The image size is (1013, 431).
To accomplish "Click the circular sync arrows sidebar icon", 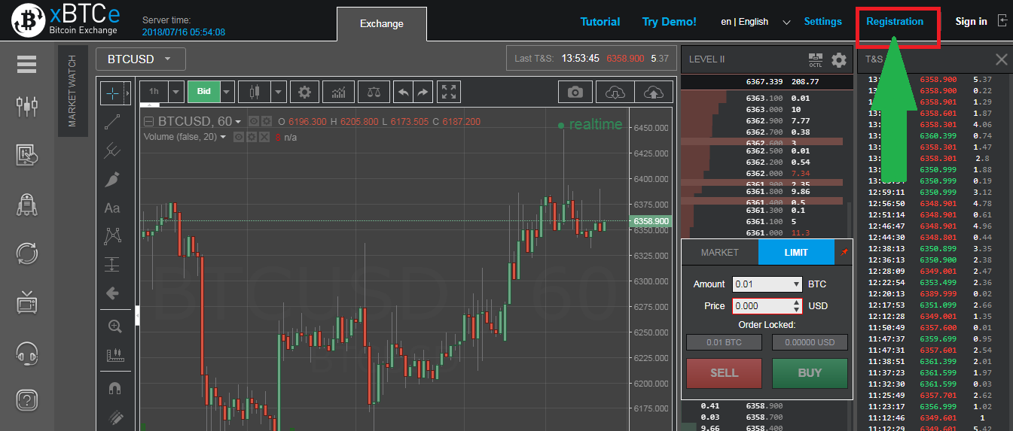I will point(27,253).
